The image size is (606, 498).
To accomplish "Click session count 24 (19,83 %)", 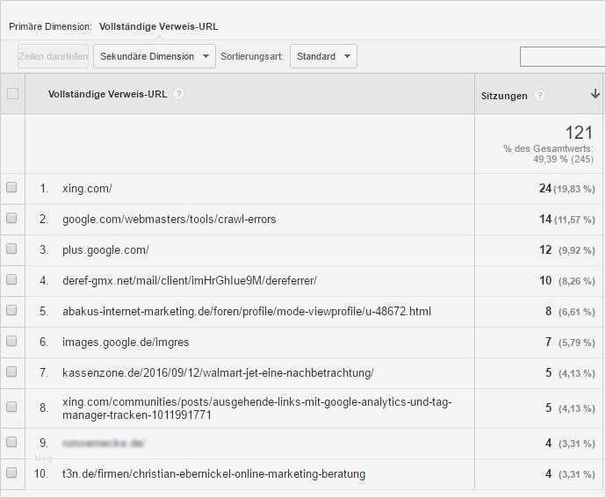I will (x=566, y=188).
